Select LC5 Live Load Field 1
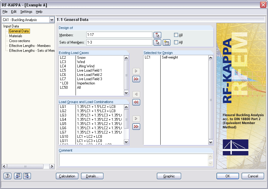Image resolution: width=268 pixels, height=189 pixels. (x=91, y=70)
